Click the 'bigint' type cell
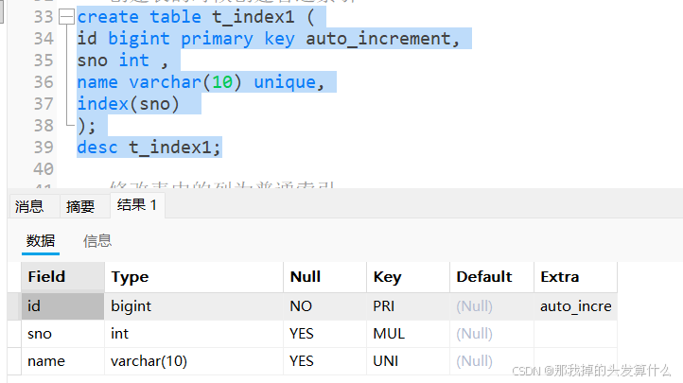The image size is (683, 383). (194, 306)
